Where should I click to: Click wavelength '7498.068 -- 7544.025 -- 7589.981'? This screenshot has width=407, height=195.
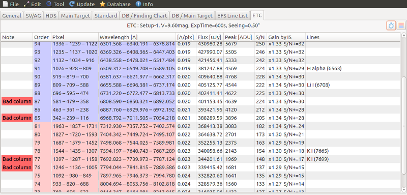137,143
